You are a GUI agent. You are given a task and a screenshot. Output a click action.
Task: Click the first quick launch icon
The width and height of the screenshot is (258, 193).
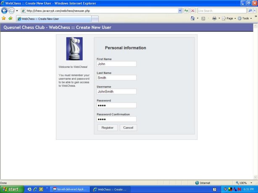click(x=29, y=189)
